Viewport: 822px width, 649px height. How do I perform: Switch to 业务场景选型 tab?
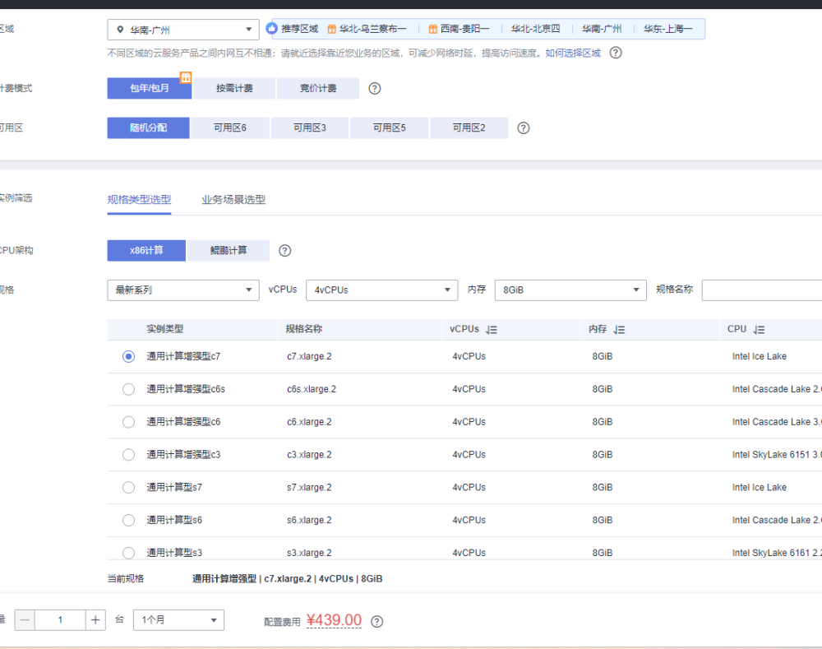click(233, 200)
